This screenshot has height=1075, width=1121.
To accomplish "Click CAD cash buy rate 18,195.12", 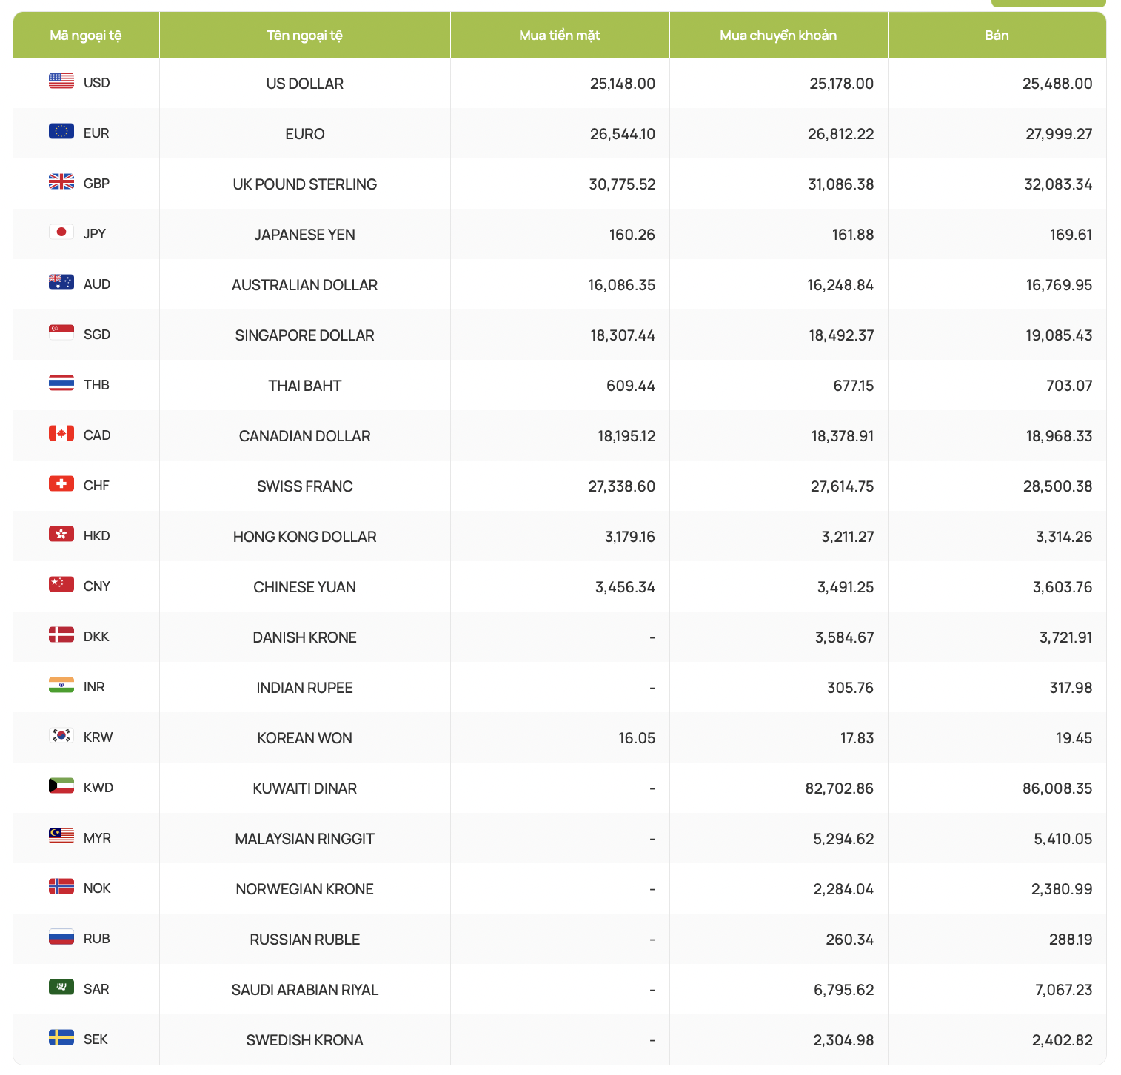I will point(626,436).
